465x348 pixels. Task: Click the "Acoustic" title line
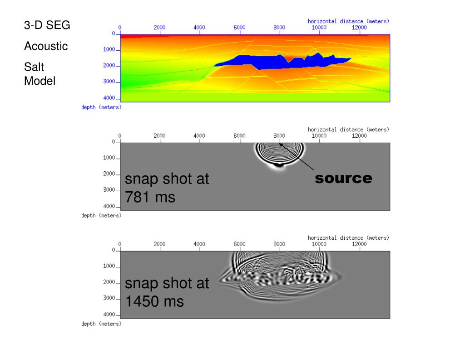pyautogui.click(x=46, y=46)
